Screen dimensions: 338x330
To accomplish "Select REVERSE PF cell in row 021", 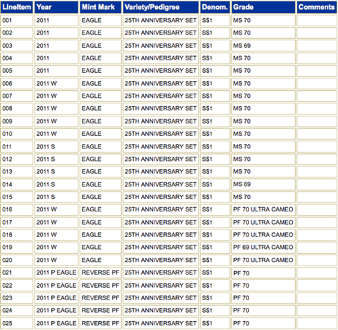I will click(x=100, y=272).
